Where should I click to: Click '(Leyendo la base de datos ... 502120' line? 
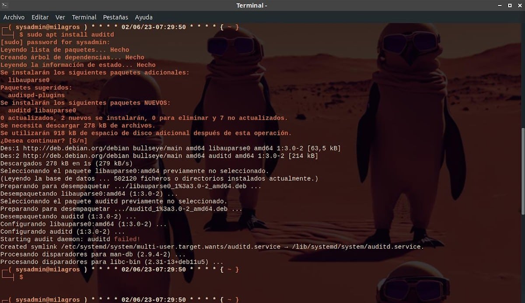point(159,179)
